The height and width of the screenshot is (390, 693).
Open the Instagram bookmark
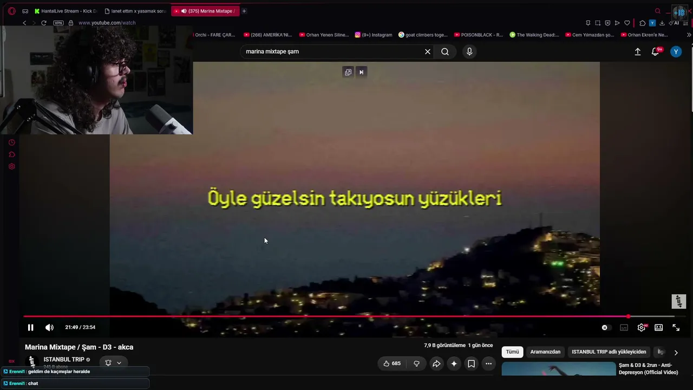click(x=374, y=35)
